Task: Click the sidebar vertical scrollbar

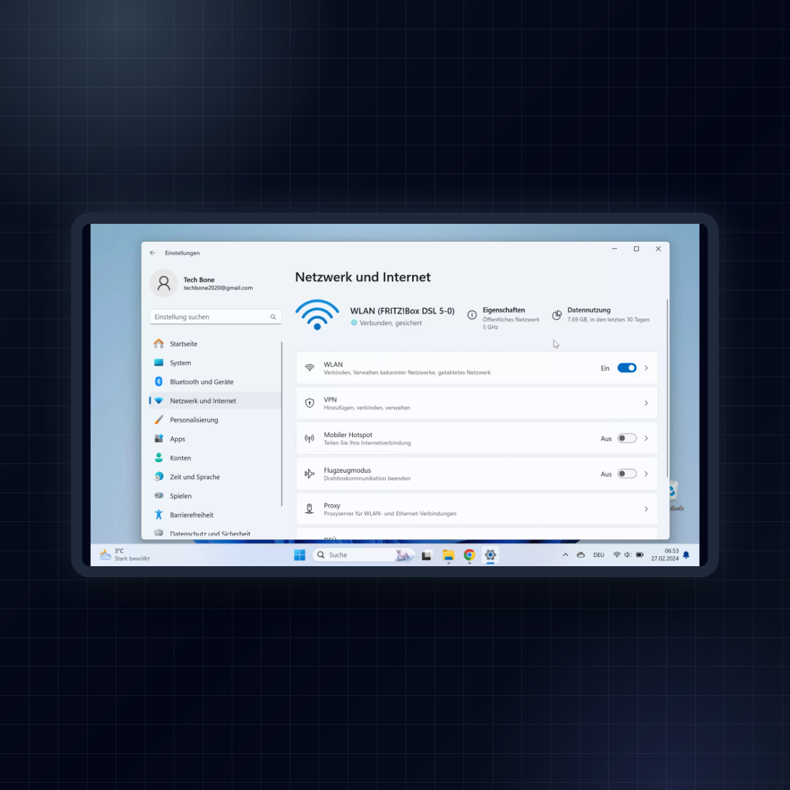Action: (282, 424)
